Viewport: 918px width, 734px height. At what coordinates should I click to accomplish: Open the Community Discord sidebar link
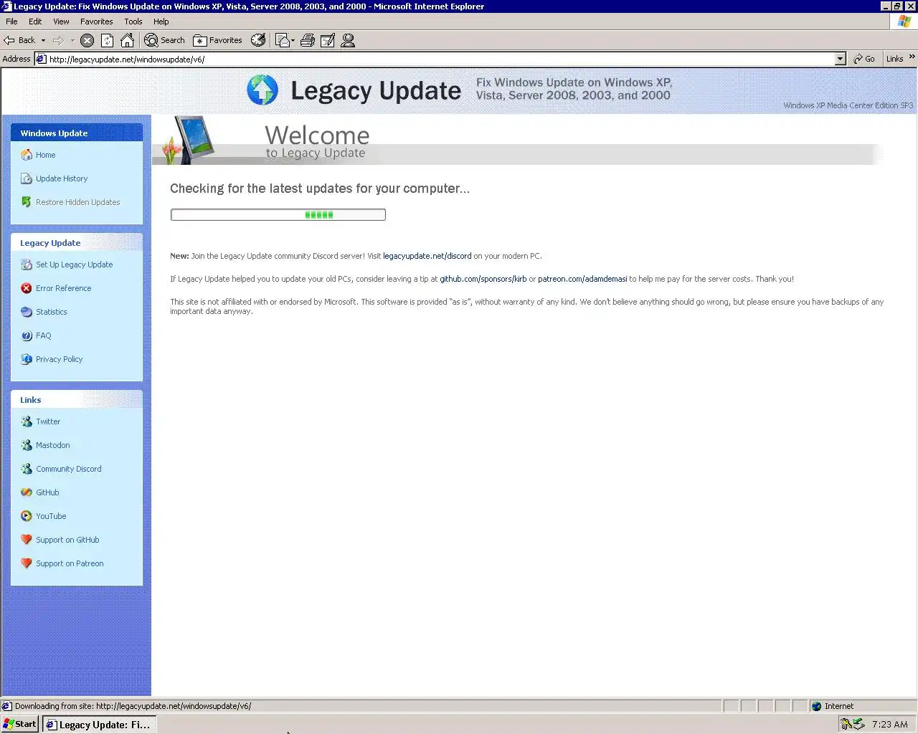69,469
